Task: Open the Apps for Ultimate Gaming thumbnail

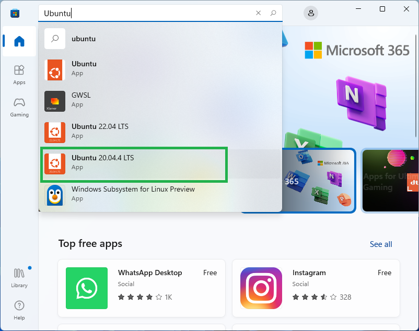Action: click(390, 181)
